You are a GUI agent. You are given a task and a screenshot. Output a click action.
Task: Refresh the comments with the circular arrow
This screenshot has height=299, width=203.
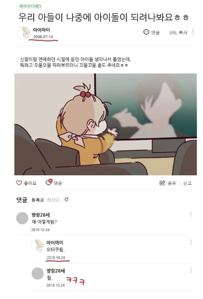[x=67, y=199]
